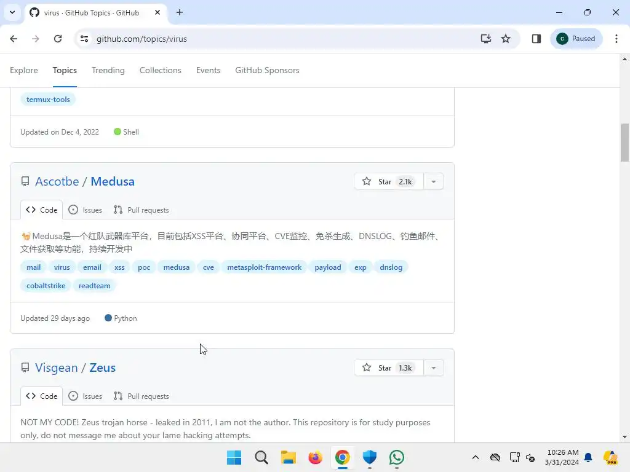Click the email topic tag

coord(92,267)
